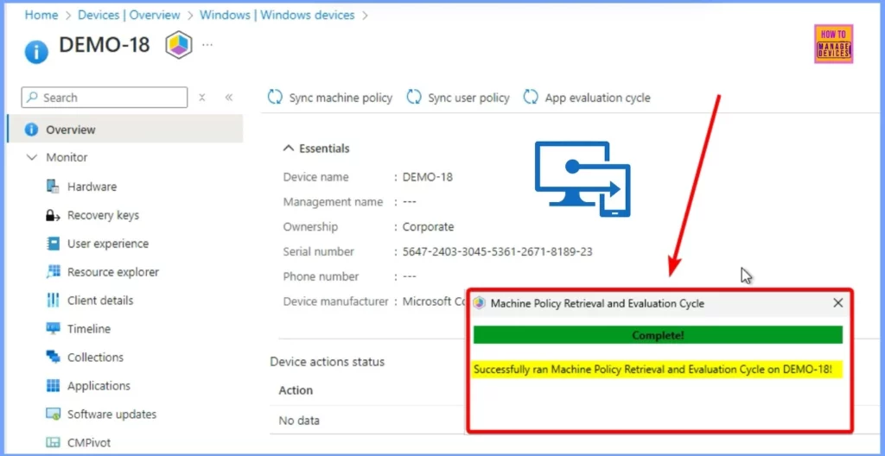The height and width of the screenshot is (456, 885).
Task: Click the search magnifier icon
Action: [33, 98]
